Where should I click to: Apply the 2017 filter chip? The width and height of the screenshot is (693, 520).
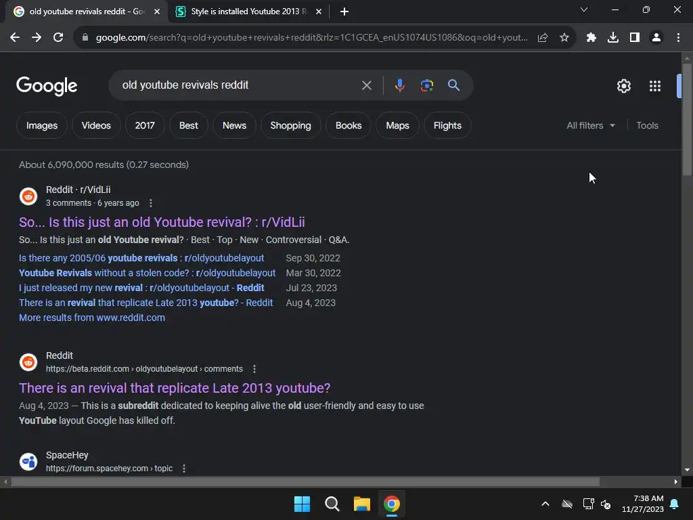[145, 125]
